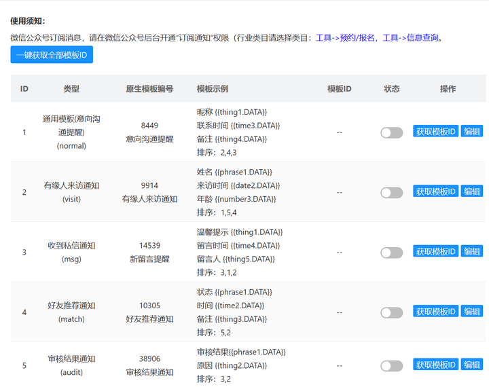Click the 通用模板(意向沟通提醒) type cell
Viewport: 489px width, 387px height.
(71, 132)
